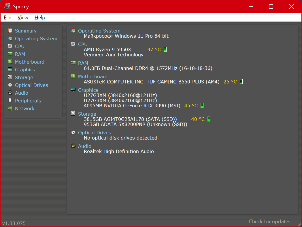Click the CPU chip icon in main panel
This screenshot has height=227, width=302.
pos(73,44)
